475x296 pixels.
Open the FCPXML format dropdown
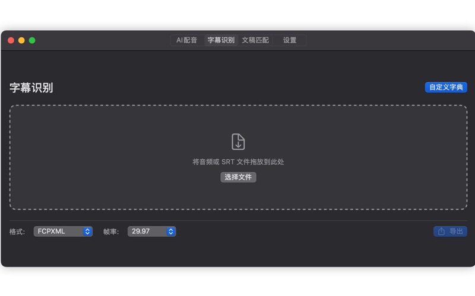click(58, 231)
